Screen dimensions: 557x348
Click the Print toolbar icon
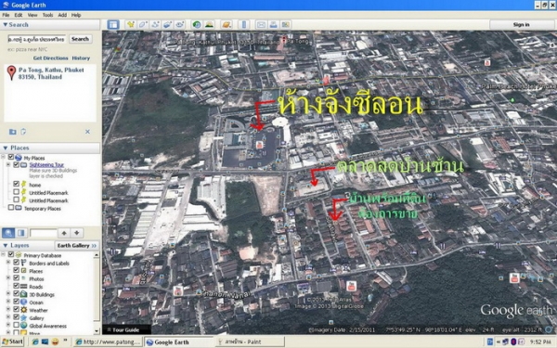pos(274,24)
